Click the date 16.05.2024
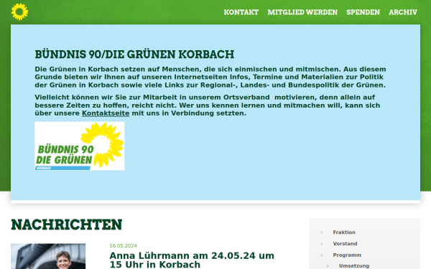Screen dimensions: 431x269 pyautogui.click(x=123, y=245)
